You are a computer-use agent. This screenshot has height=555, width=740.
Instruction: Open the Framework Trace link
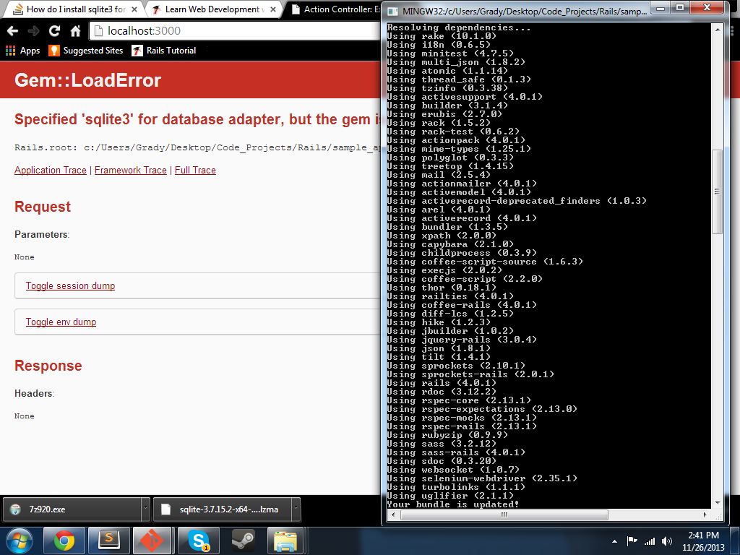[x=131, y=171]
